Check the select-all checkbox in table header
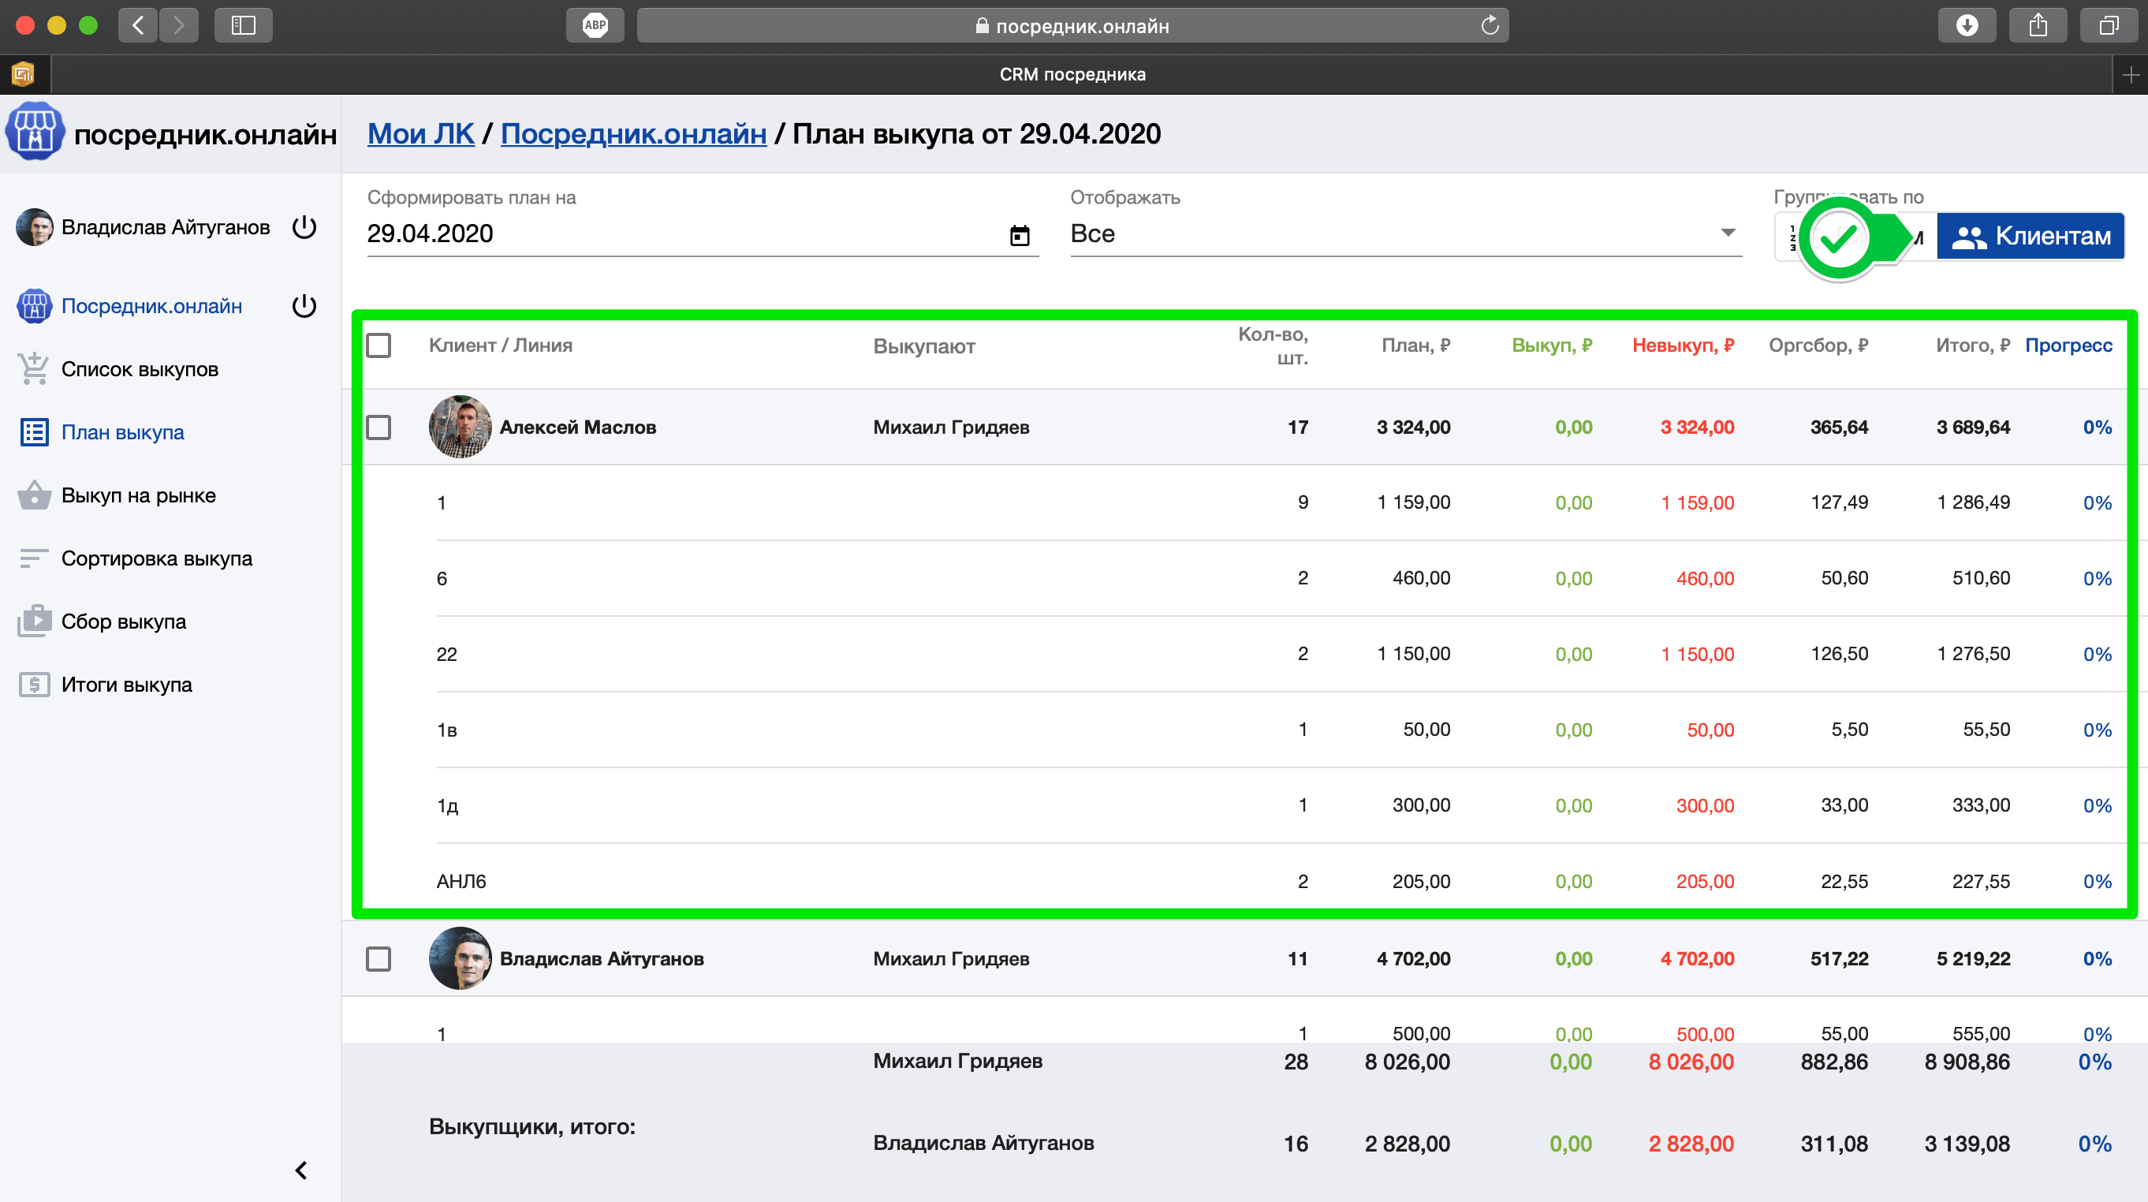Viewport: 2148px width, 1202px height. click(379, 345)
